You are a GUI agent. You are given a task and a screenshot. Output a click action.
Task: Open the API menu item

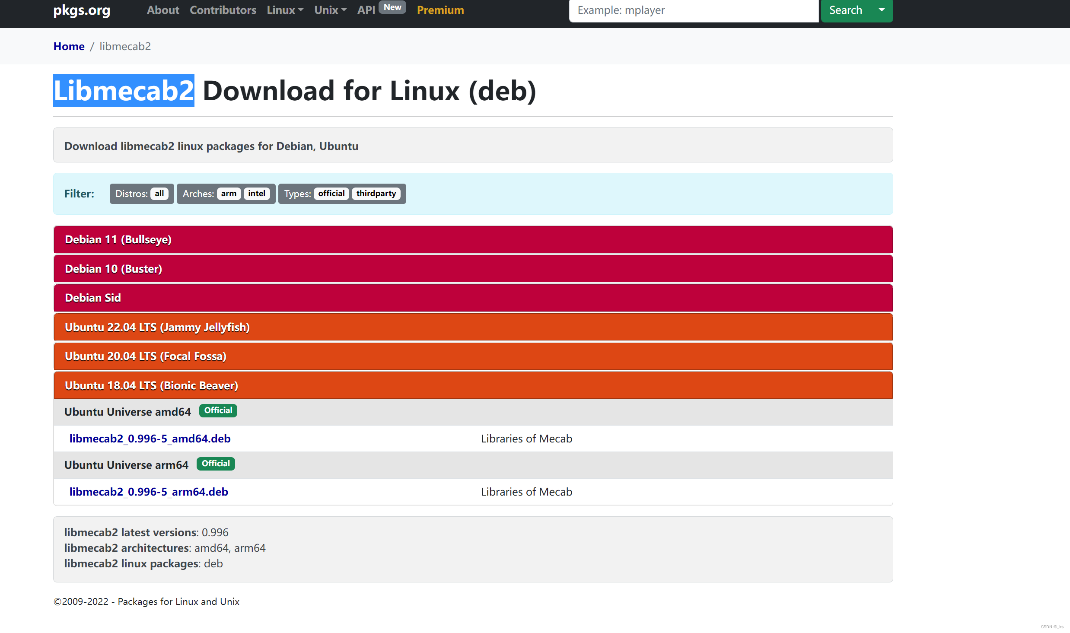coord(366,10)
